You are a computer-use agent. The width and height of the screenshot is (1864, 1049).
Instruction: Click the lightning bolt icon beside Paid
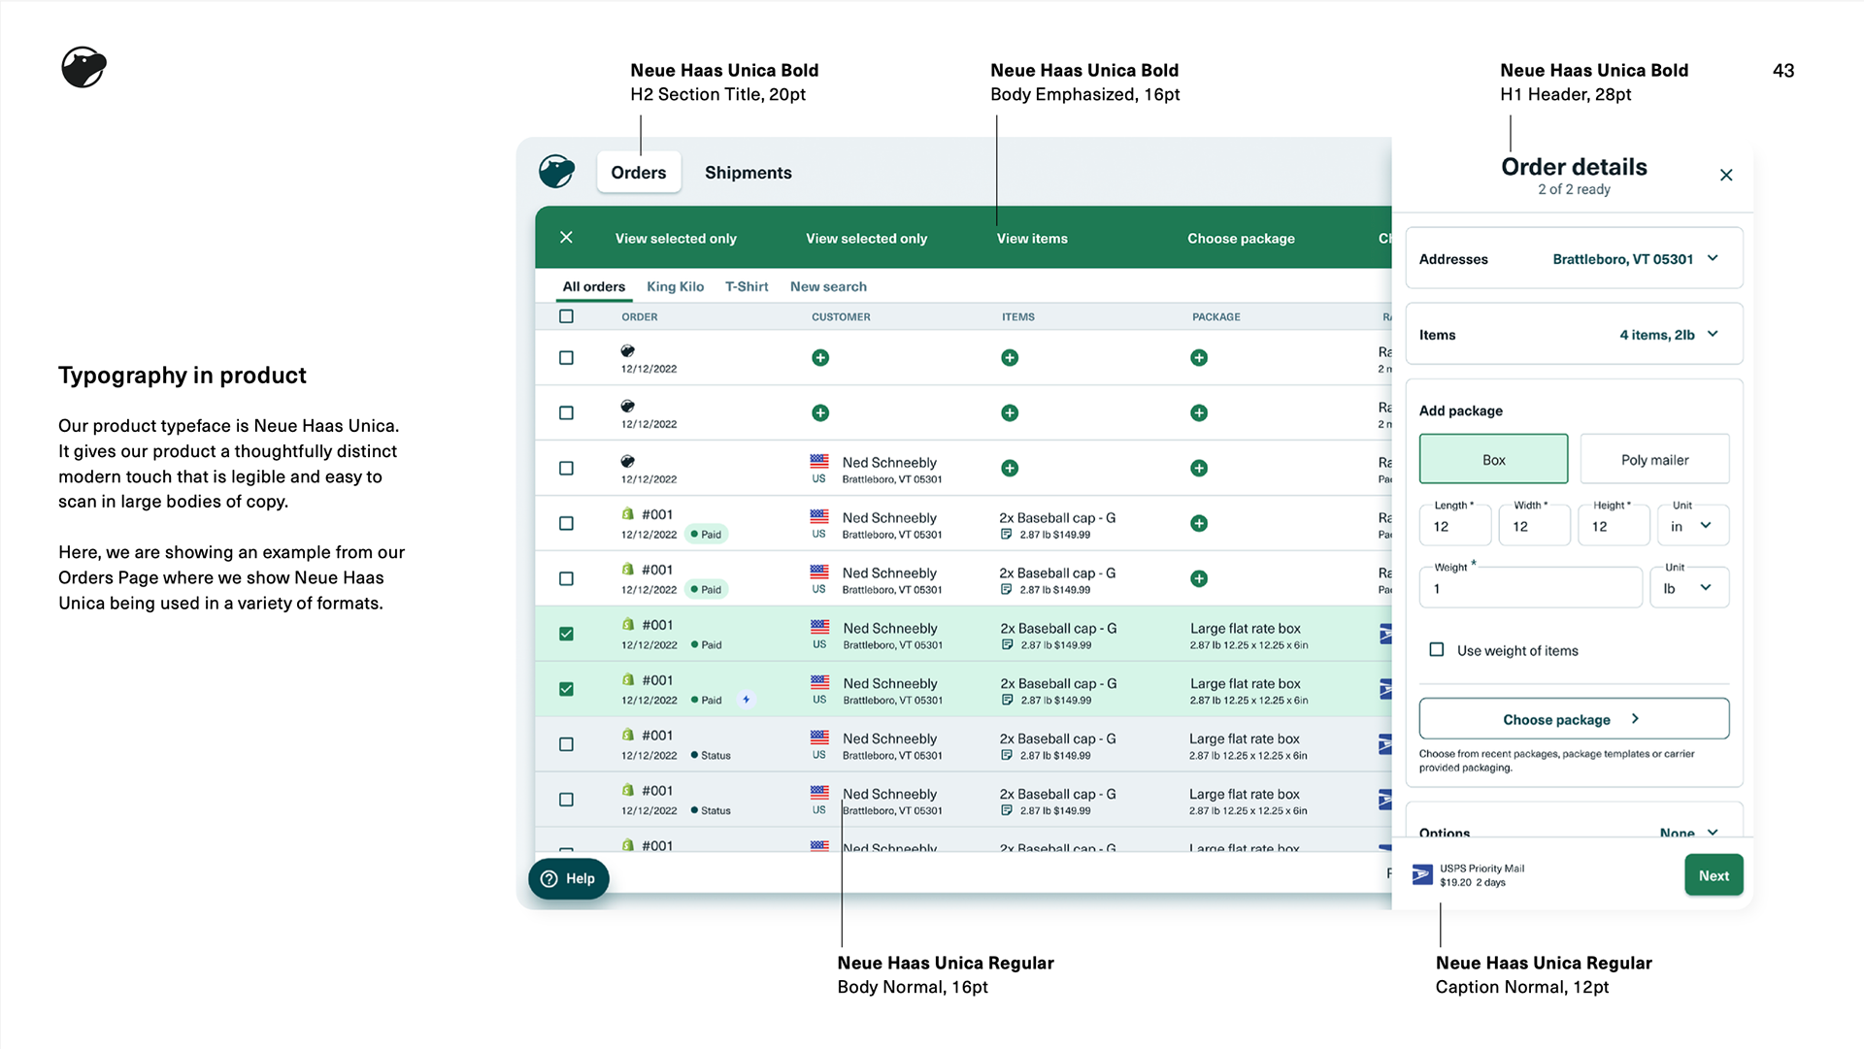(x=746, y=700)
